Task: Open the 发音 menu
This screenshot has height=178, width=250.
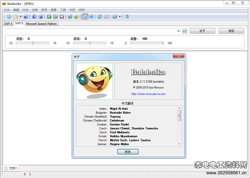Action: point(35,10)
